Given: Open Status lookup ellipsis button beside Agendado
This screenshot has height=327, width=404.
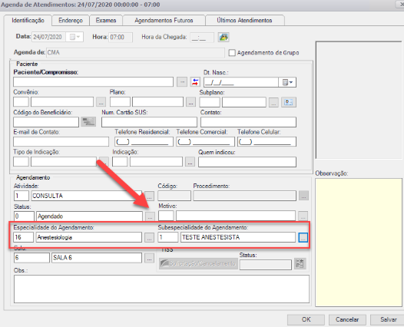Looking at the screenshot, I should coord(150,216).
